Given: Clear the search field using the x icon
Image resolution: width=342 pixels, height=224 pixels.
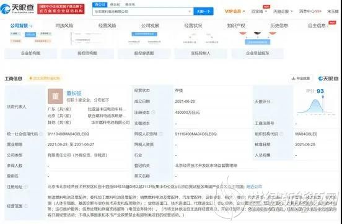Looking at the screenshot, I should point(190,11).
